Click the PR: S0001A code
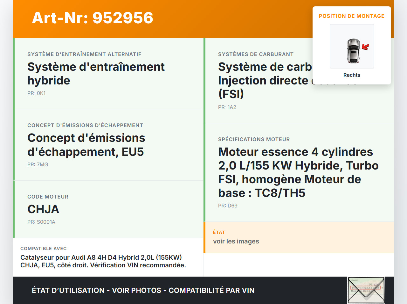The width and height of the screenshot is (407, 304). pos(41,222)
